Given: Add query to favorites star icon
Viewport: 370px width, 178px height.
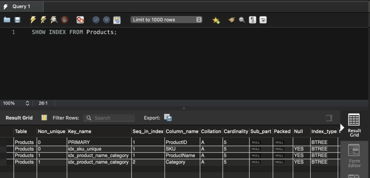Looking at the screenshot, I should pos(216,20).
